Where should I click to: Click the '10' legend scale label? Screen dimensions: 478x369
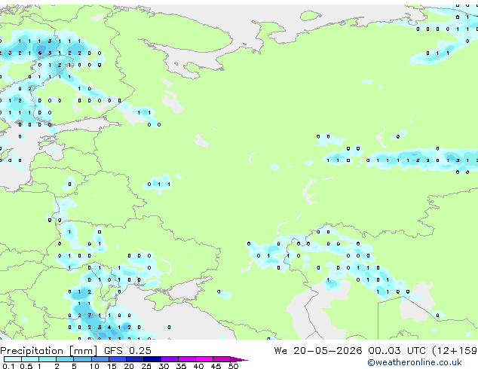click(x=94, y=366)
